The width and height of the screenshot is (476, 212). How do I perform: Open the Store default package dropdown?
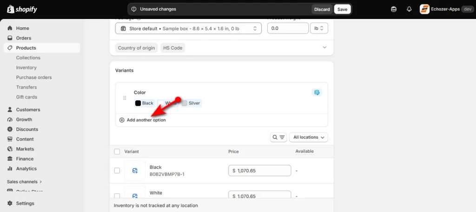point(188,28)
